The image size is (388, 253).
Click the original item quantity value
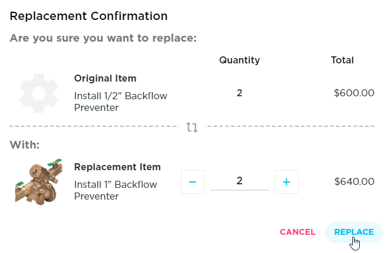[x=239, y=93]
